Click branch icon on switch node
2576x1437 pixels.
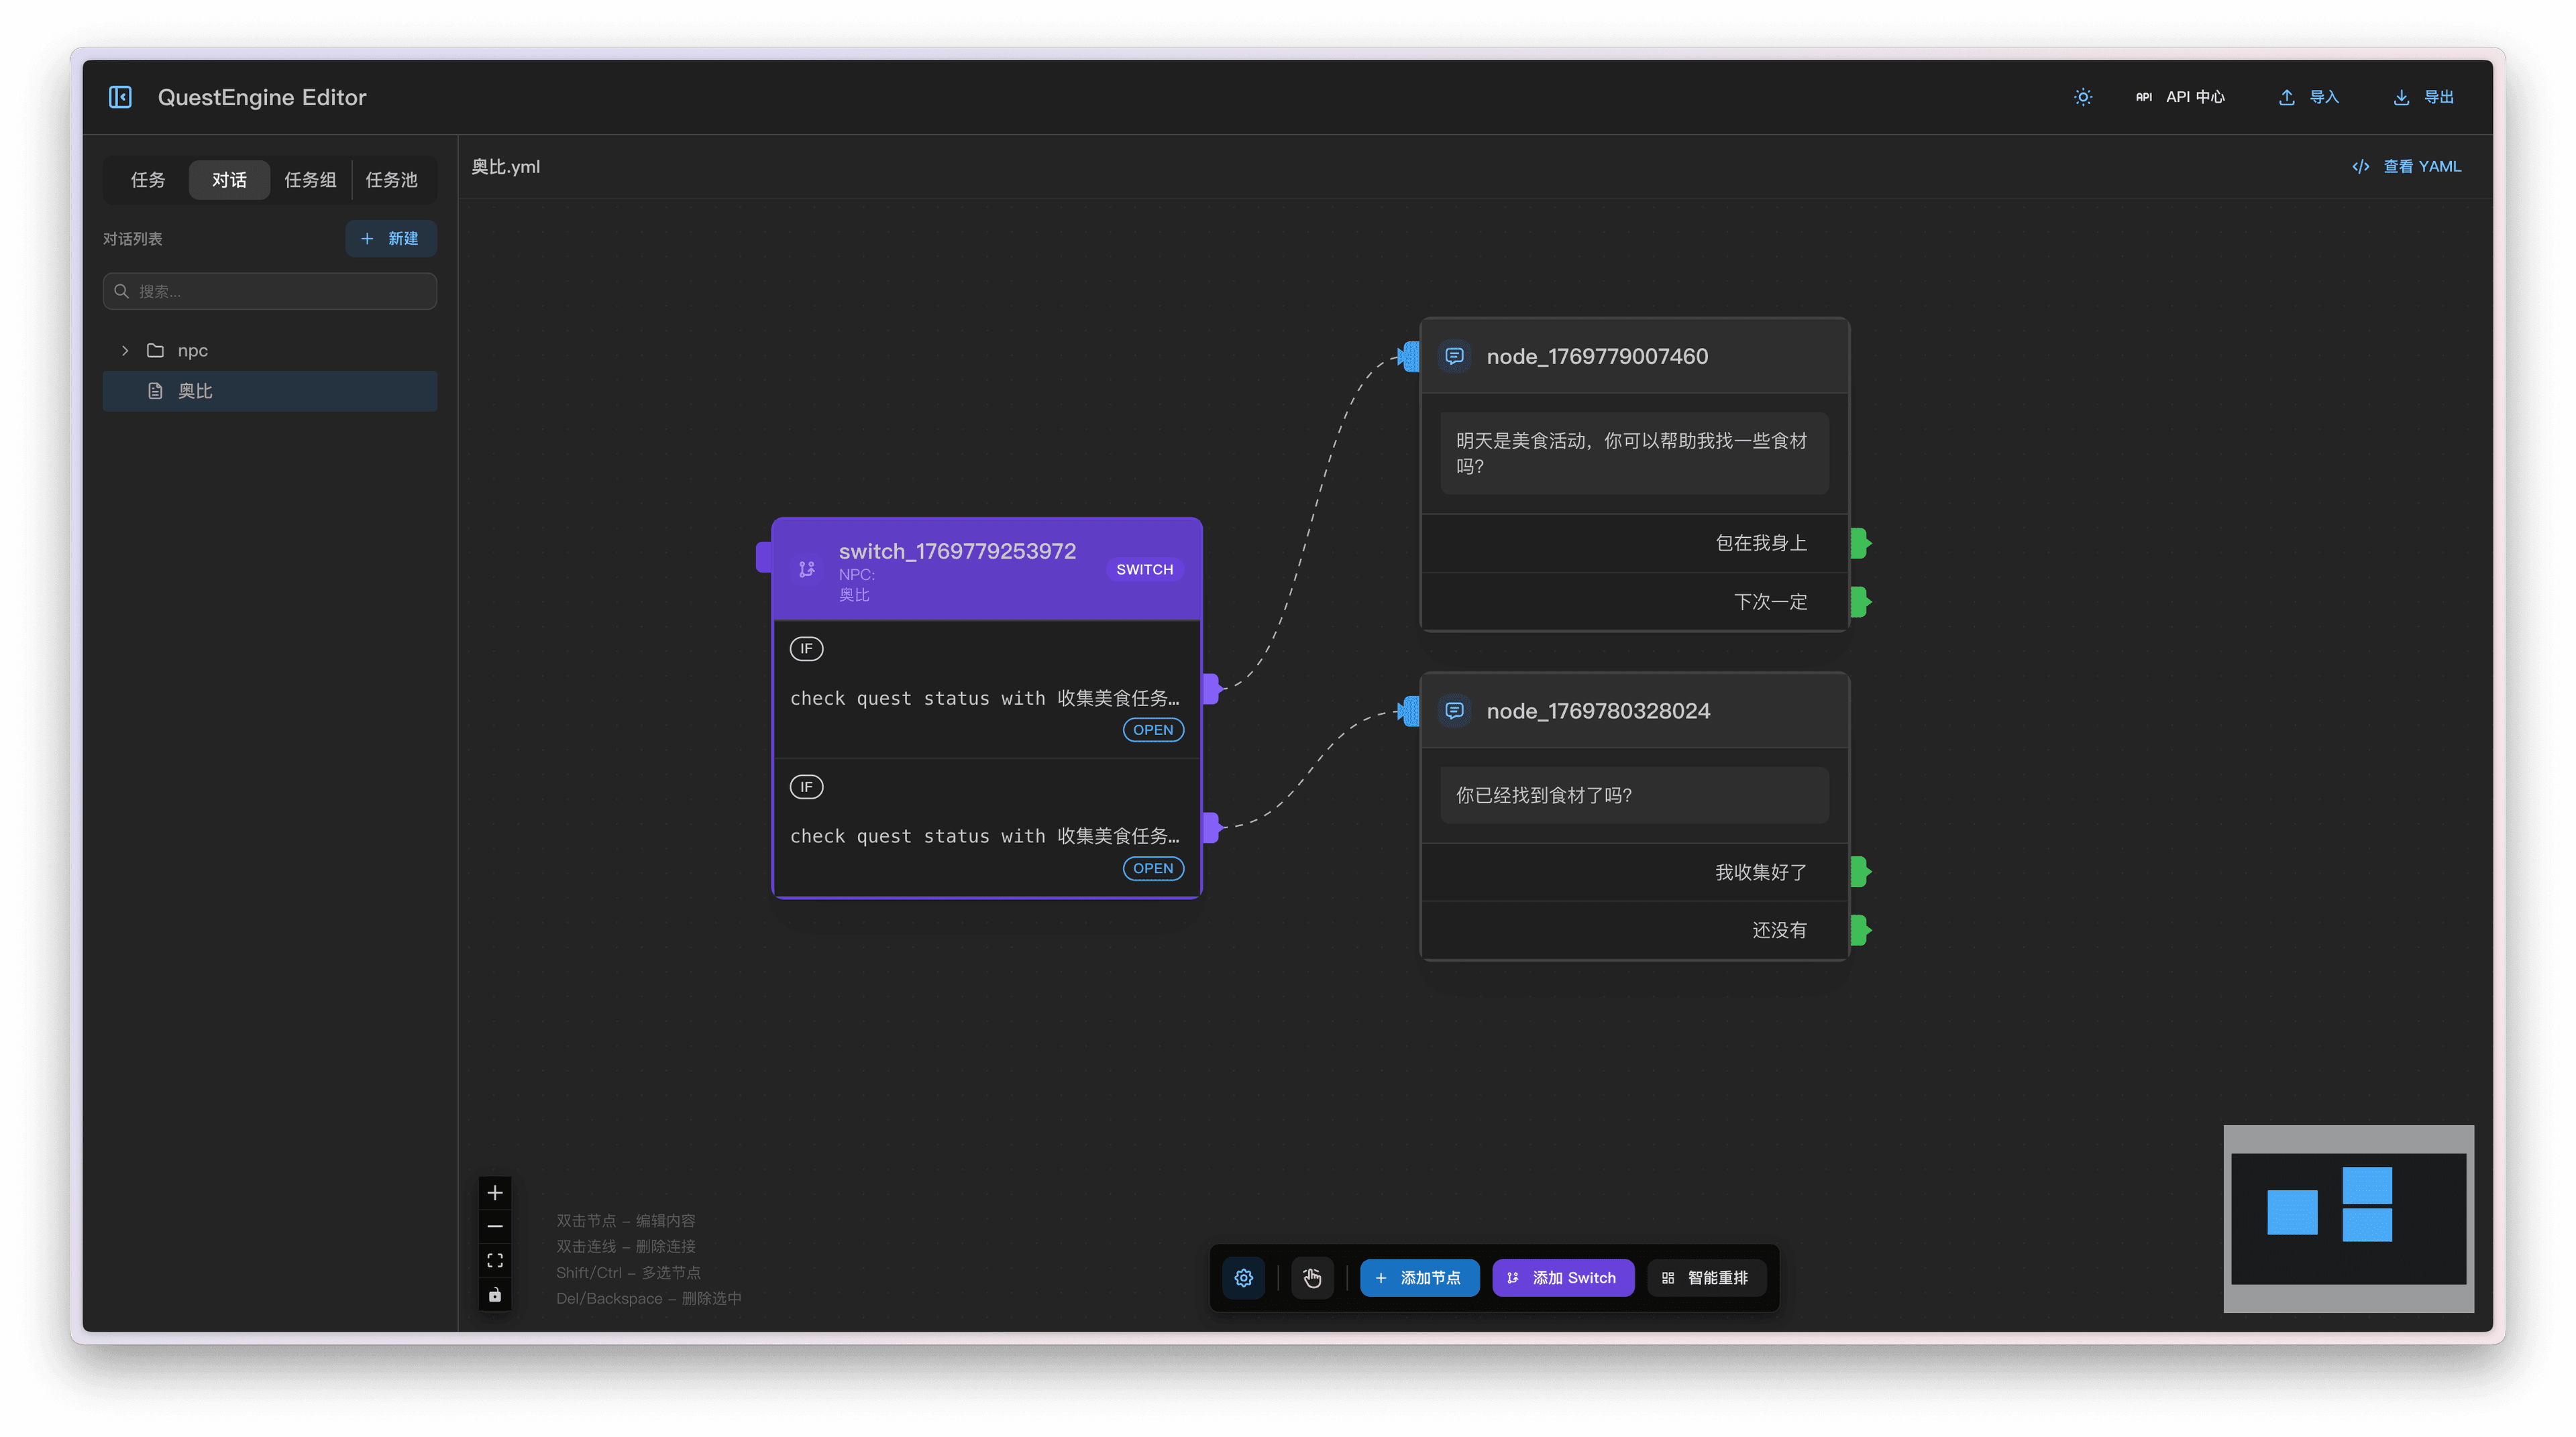[x=807, y=569]
